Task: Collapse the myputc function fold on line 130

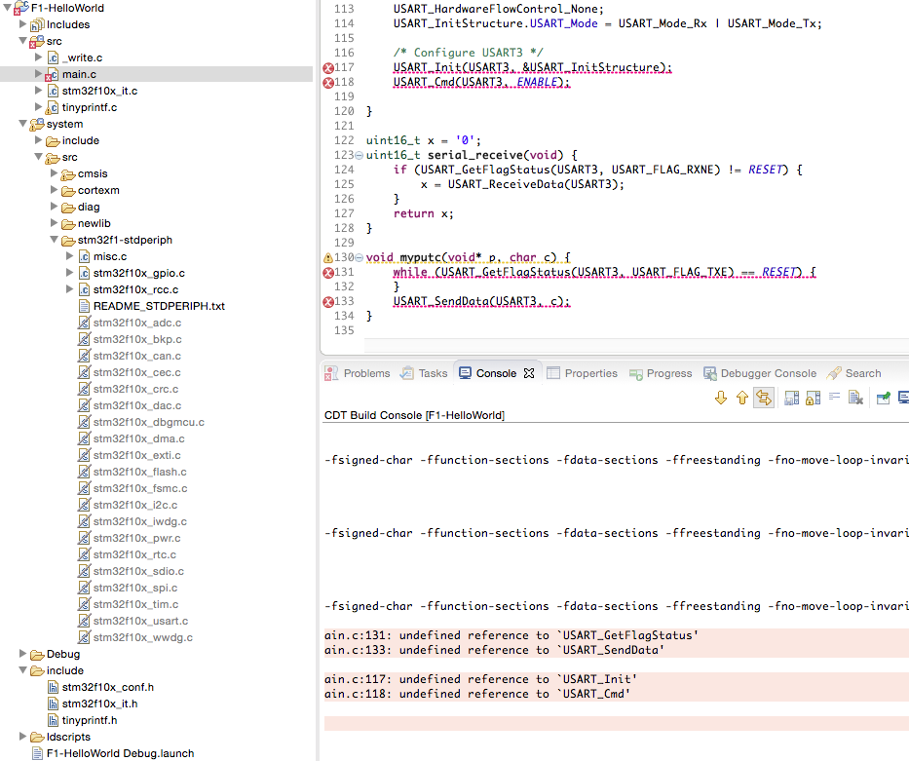Action: coord(359,257)
